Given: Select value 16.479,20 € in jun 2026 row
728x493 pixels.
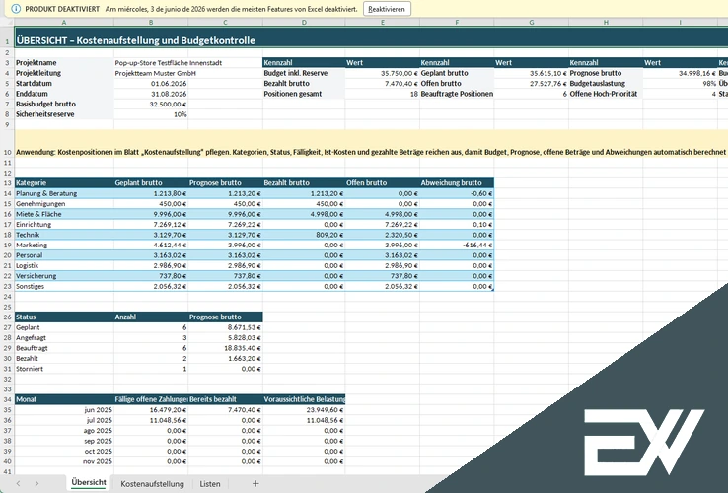Looking at the screenshot, I should click(151, 410).
